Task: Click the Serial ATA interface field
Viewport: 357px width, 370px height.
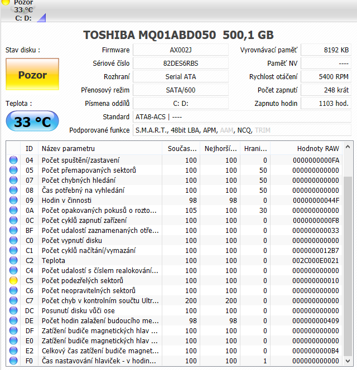Action: tap(181, 77)
